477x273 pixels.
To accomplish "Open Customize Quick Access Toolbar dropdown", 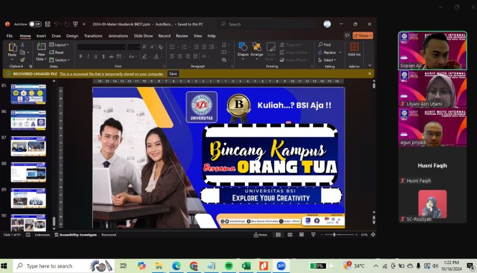I will [84, 24].
